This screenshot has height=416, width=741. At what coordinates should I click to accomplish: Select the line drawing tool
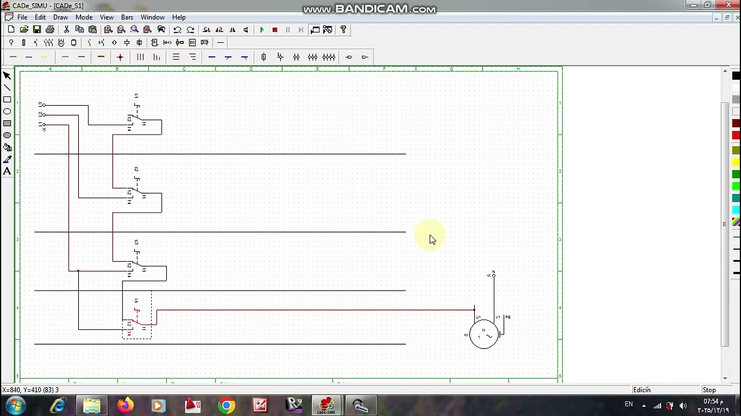pos(7,88)
